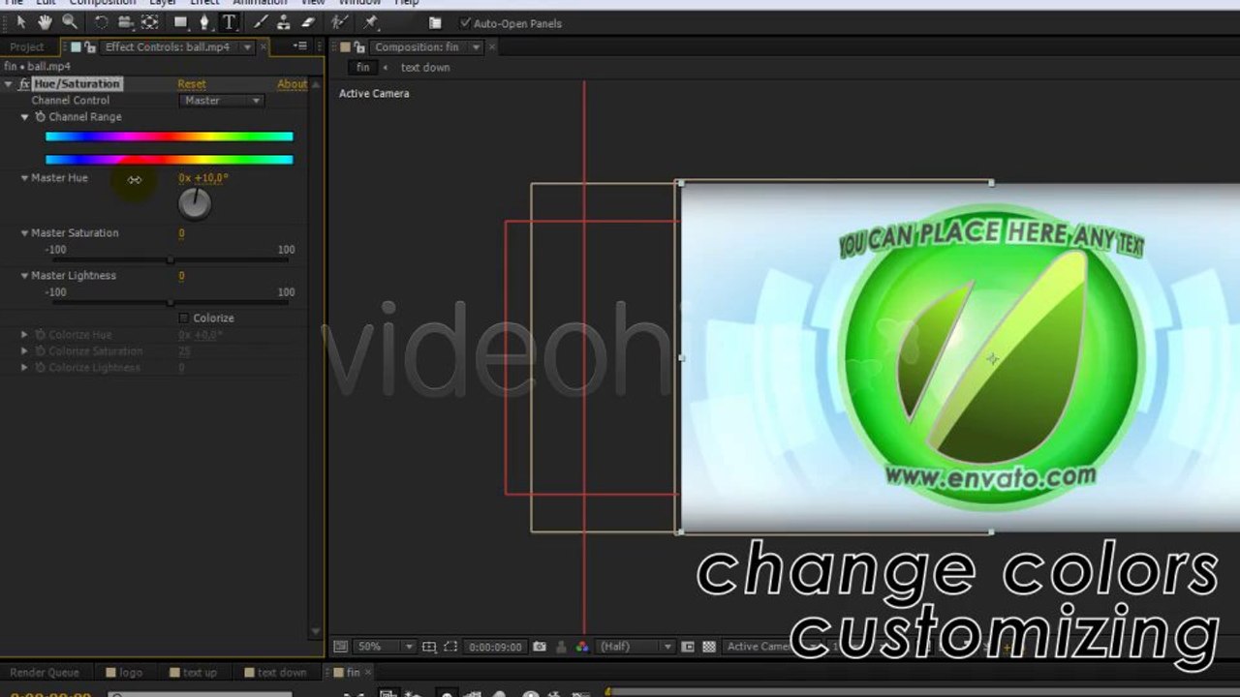Toggle Region of Interest icon
This screenshot has height=697, width=1240.
[x=688, y=647]
